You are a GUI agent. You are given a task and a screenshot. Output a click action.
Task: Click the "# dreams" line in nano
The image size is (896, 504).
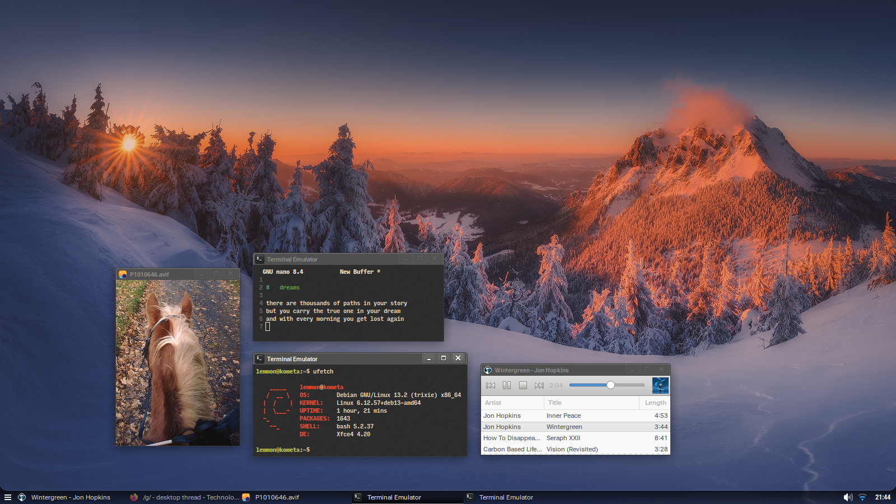283,287
